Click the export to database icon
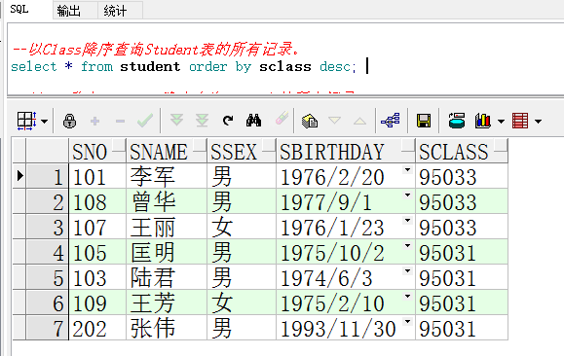The image size is (564, 356). pyautogui.click(x=457, y=121)
